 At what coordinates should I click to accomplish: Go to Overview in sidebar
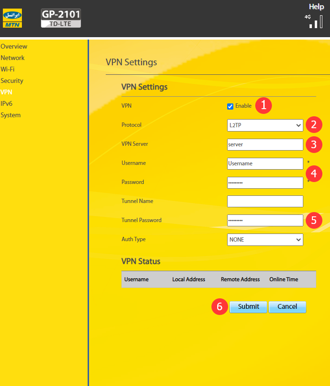[x=14, y=47]
